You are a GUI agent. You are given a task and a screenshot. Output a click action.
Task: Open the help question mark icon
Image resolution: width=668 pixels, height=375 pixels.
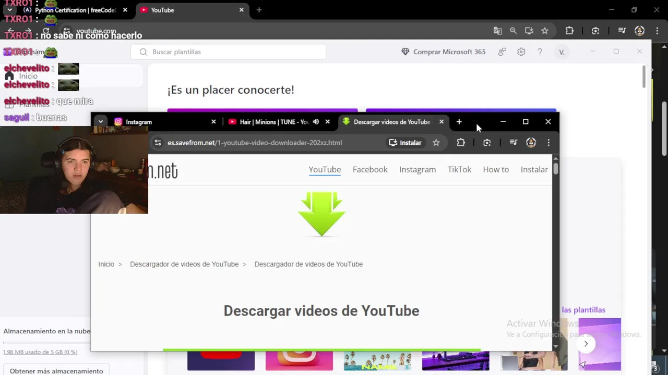click(540, 52)
